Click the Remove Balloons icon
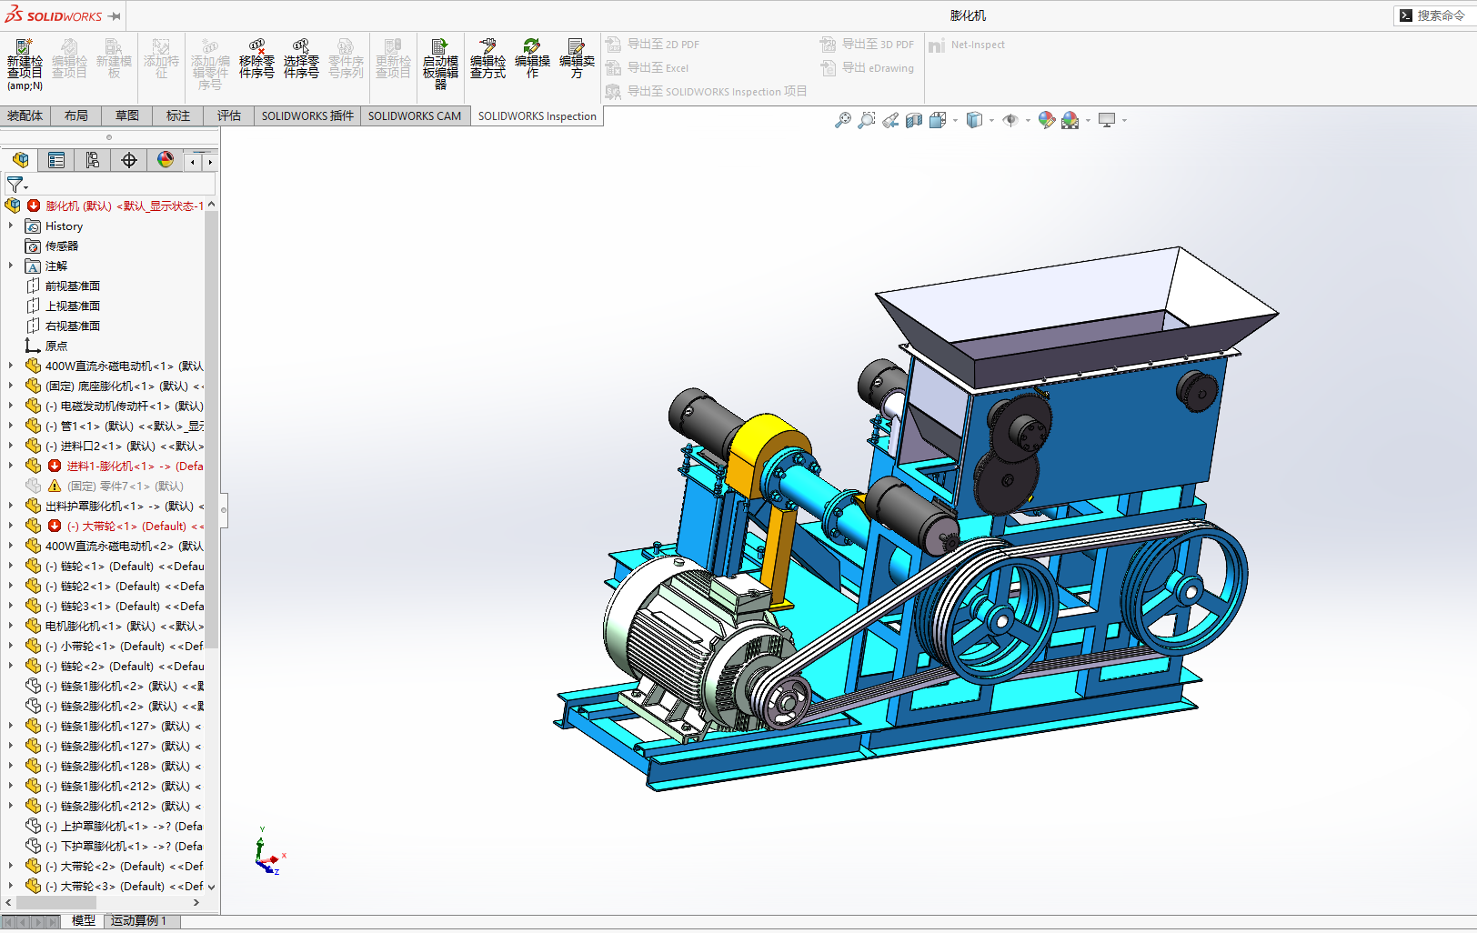Viewport: 1477px width, 933px height. coord(256,59)
